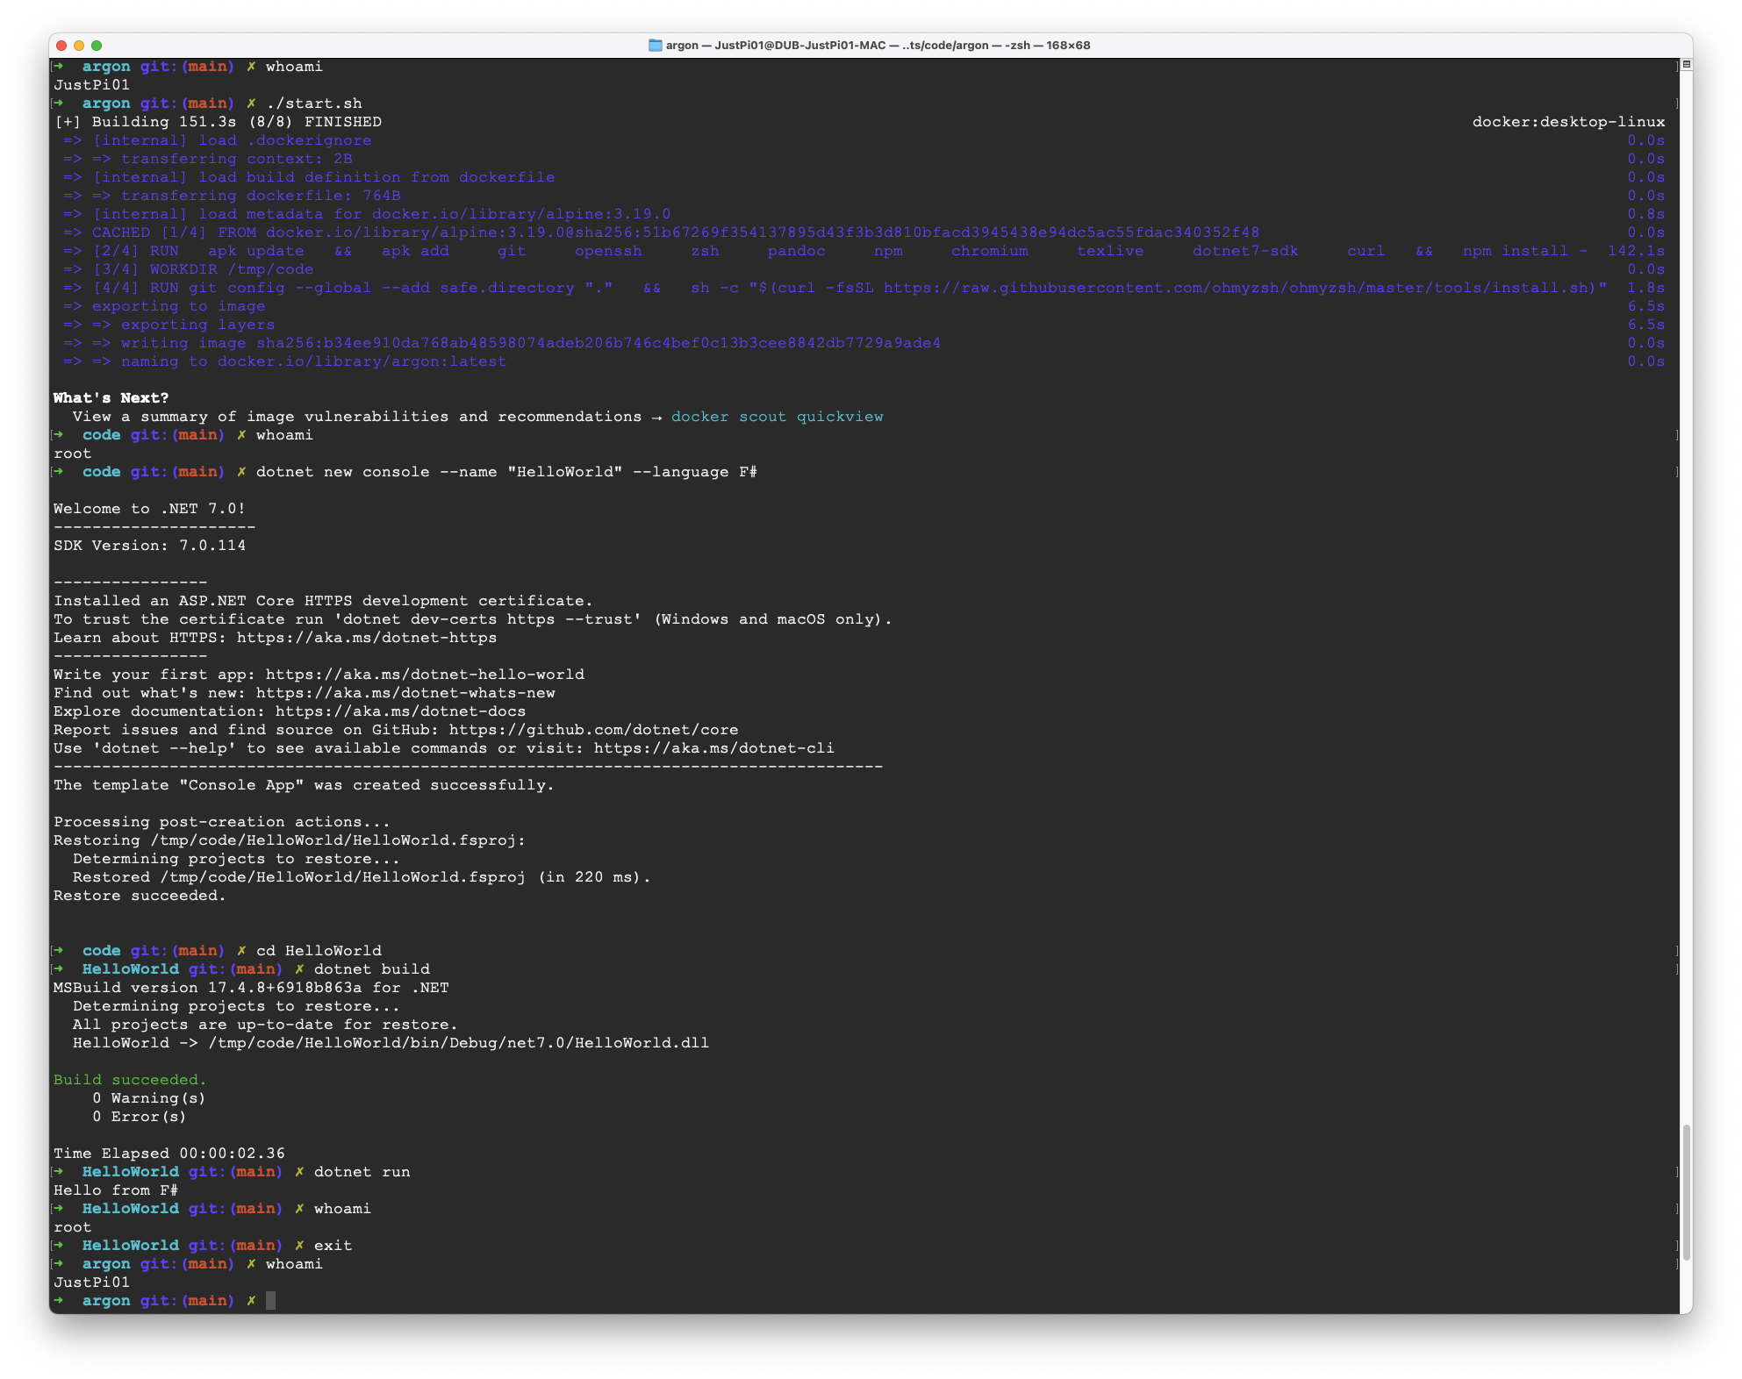Click the window title text in title bar

pyautogui.click(x=878, y=46)
